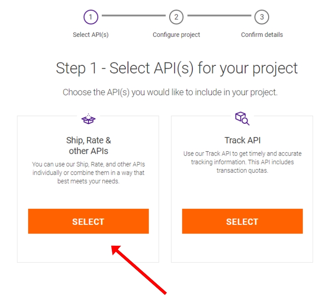Click the progress line between steps 1 and 2

(x=133, y=16)
